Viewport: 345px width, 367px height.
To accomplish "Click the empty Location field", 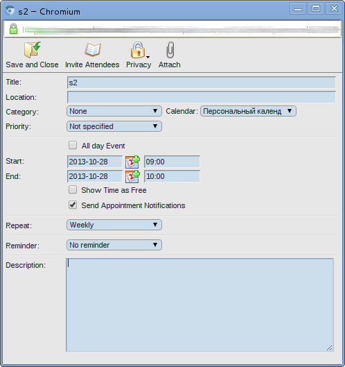I will (x=202, y=97).
